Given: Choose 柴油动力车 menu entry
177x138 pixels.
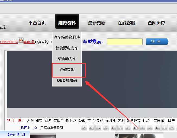Looking at the screenshot, I should [67, 59].
